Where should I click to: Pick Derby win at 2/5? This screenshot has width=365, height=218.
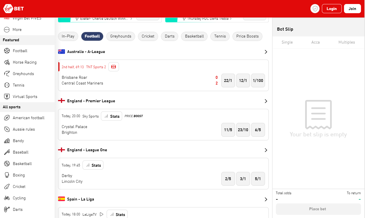(x=228, y=179)
